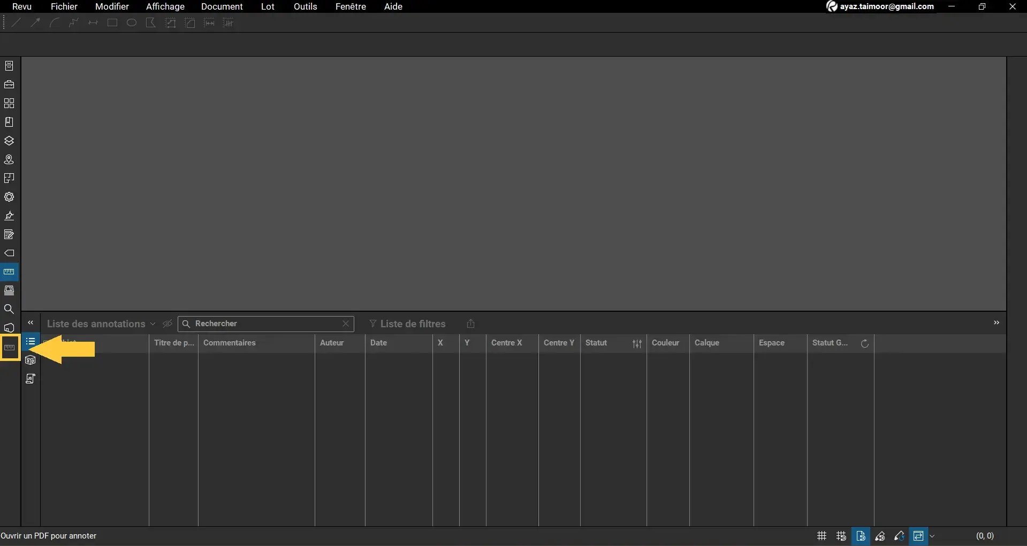Toggle the grid display in status bar
The height and width of the screenshot is (546, 1027).
point(822,536)
